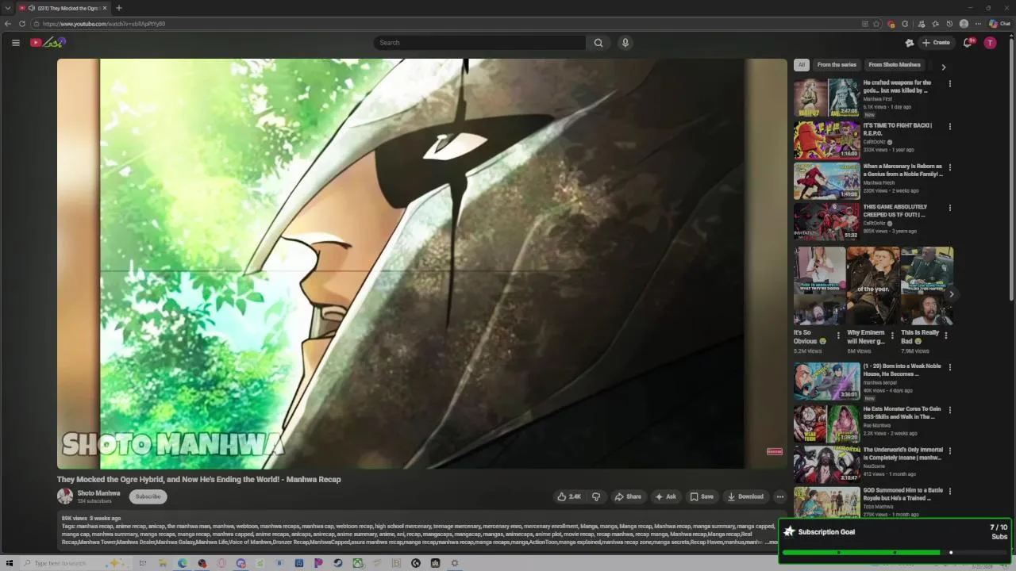This screenshot has height=571, width=1016.
Task: Open the Edge icon in taskbar
Action: point(183,563)
